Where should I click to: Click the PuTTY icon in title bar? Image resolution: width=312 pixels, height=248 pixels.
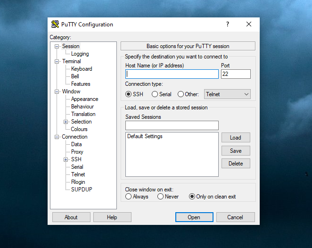(x=55, y=25)
